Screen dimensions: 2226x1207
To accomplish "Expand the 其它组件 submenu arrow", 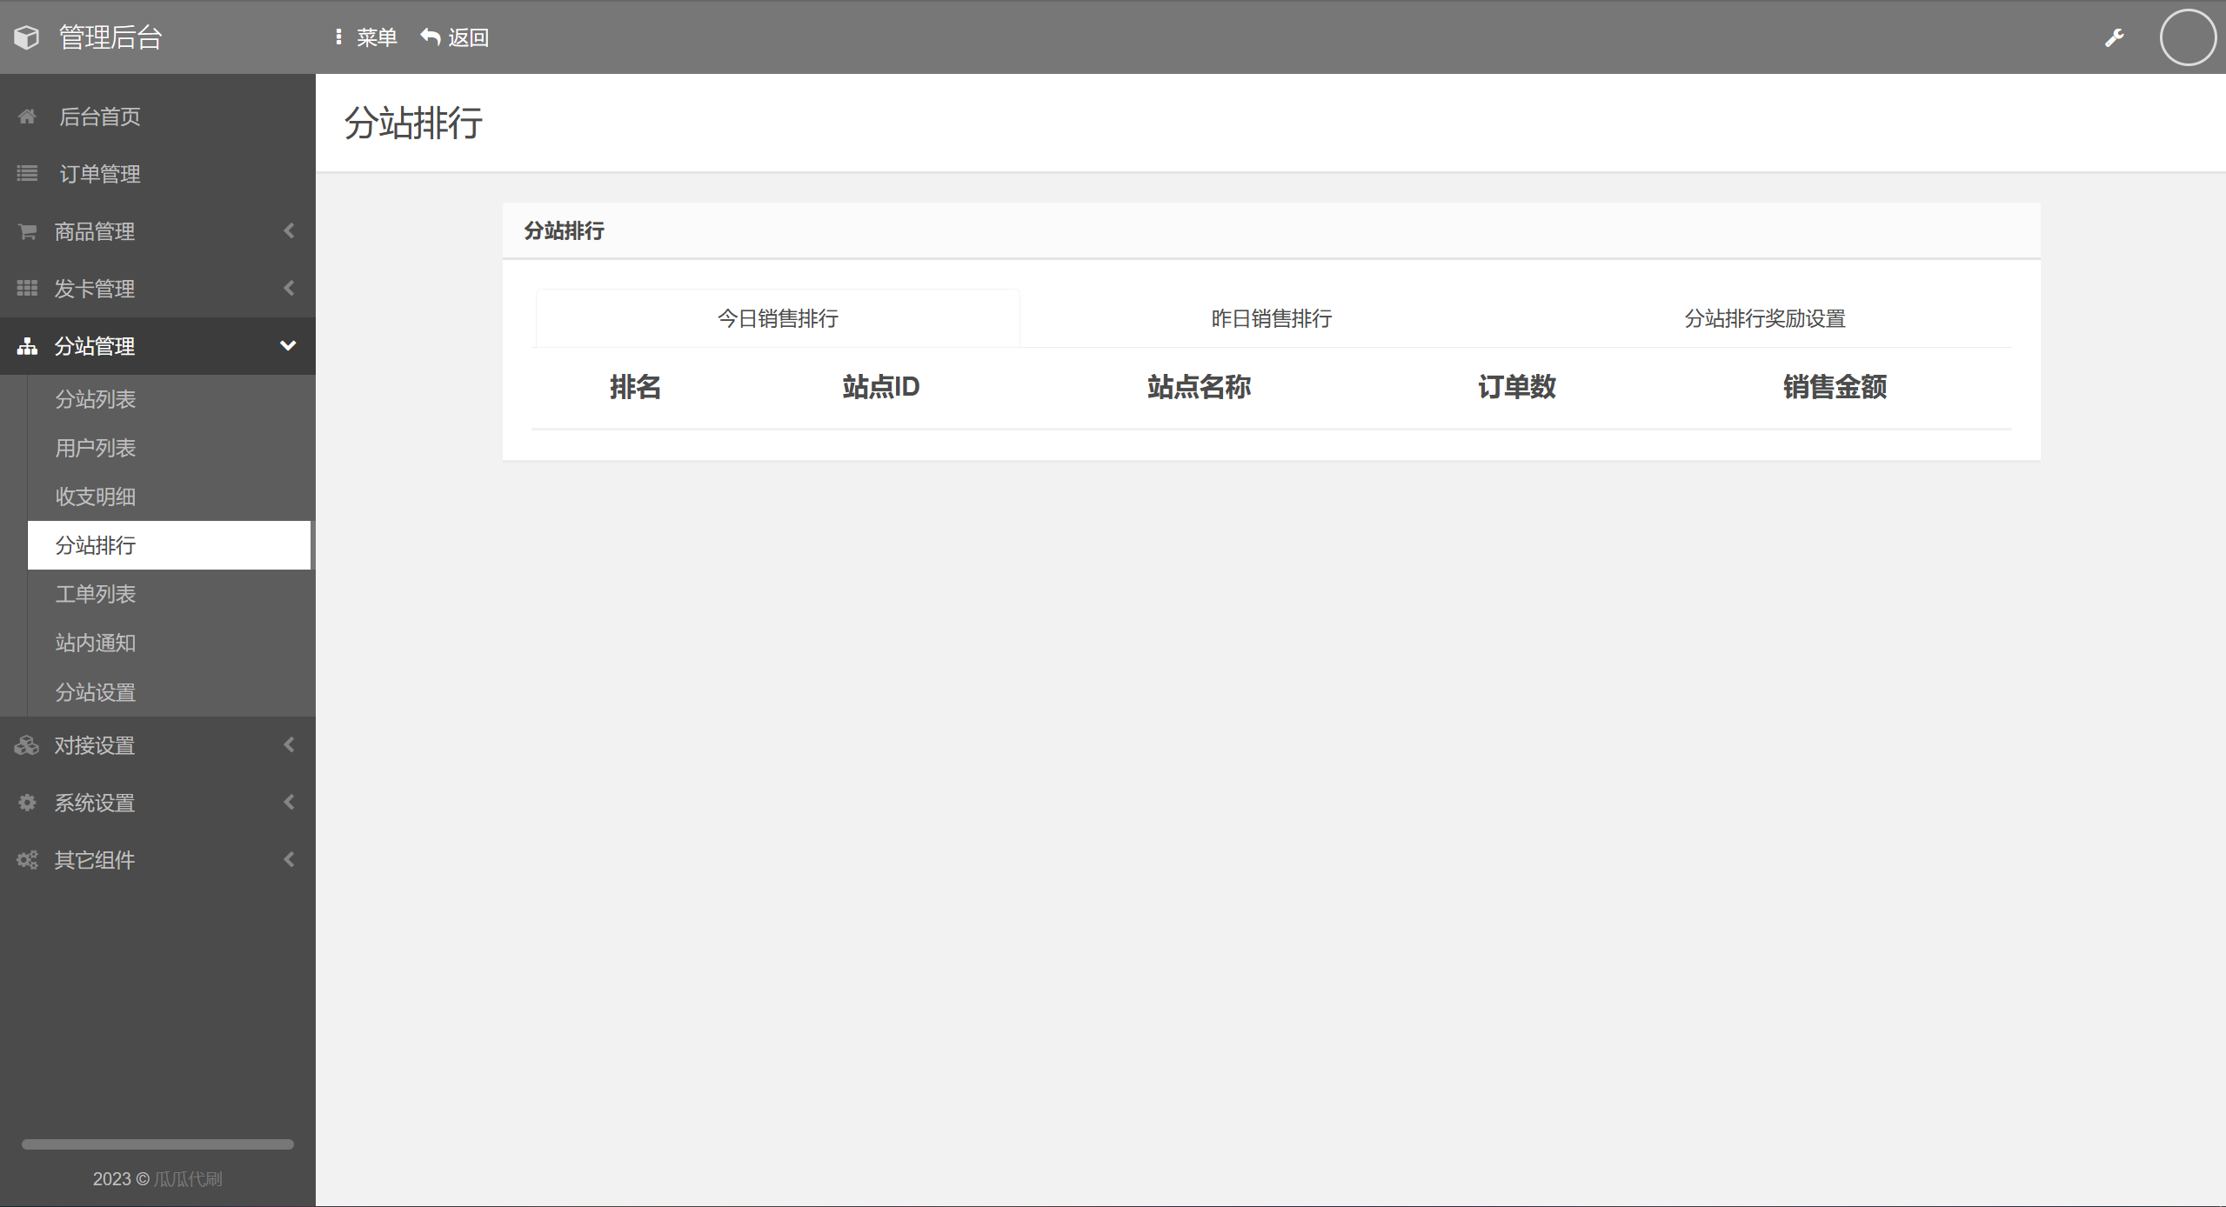I will pos(289,860).
